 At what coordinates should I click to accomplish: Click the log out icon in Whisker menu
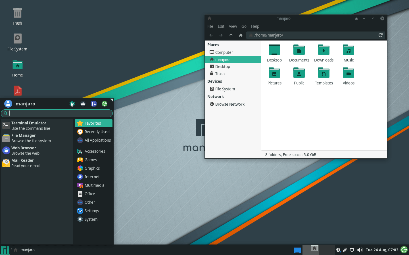[105, 104]
